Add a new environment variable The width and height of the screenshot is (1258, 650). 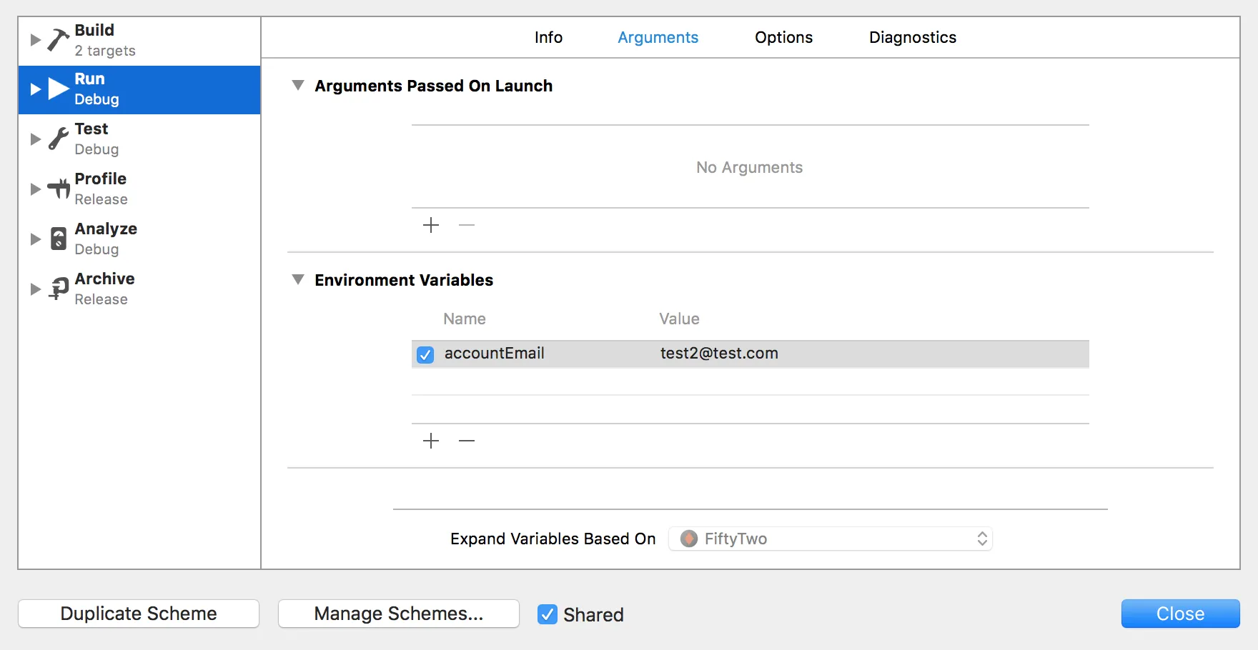click(x=431, y=441)
